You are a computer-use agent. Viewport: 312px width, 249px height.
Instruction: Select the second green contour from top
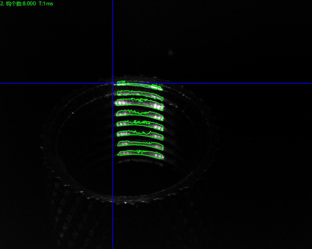click(x=140, y=92)
